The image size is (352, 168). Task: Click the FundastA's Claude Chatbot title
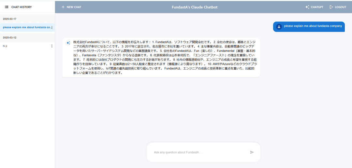click(x=195, y=7)
